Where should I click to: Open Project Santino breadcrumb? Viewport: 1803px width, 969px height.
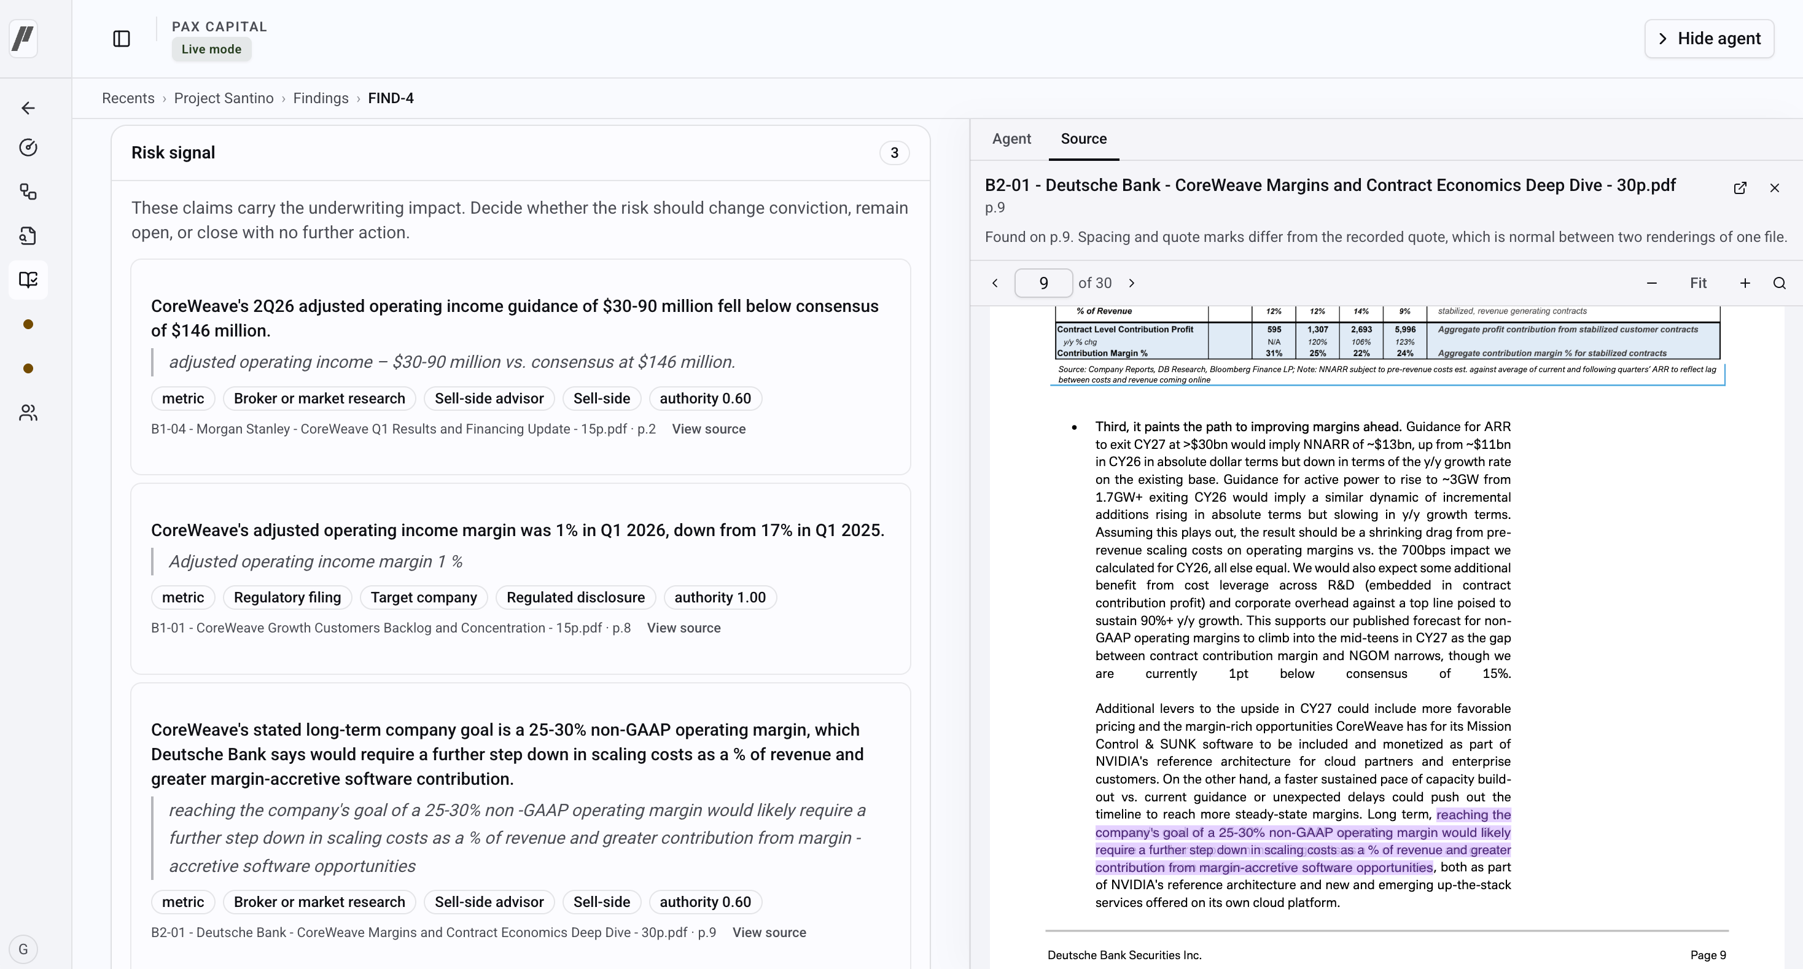tap(224, 98)
